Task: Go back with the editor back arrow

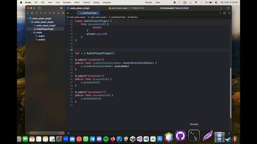Action: [72, 13]
